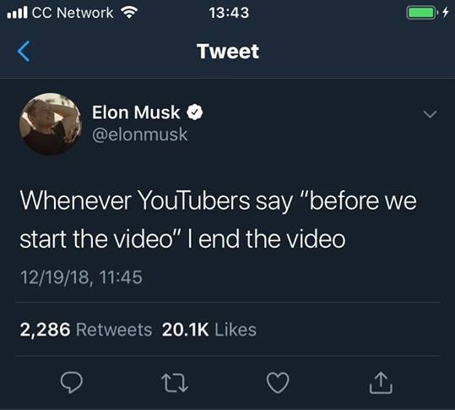
Task: Like the tweet with heart icon
Action: 278,382
